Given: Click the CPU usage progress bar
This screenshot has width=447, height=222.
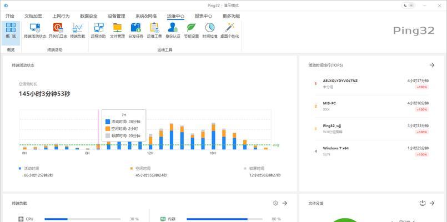Looking at the screenshot, I should [83, 219].
